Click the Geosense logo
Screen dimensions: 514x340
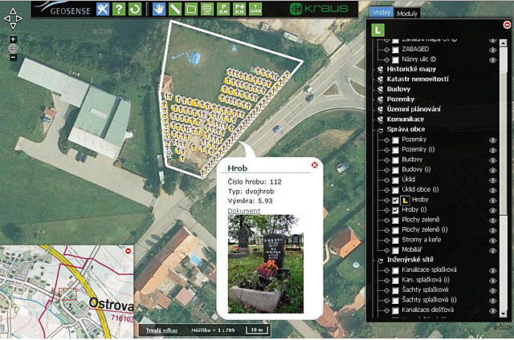[63, 9]
